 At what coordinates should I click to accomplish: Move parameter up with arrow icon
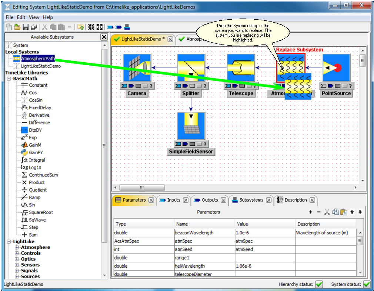click(x=352, y=212)
